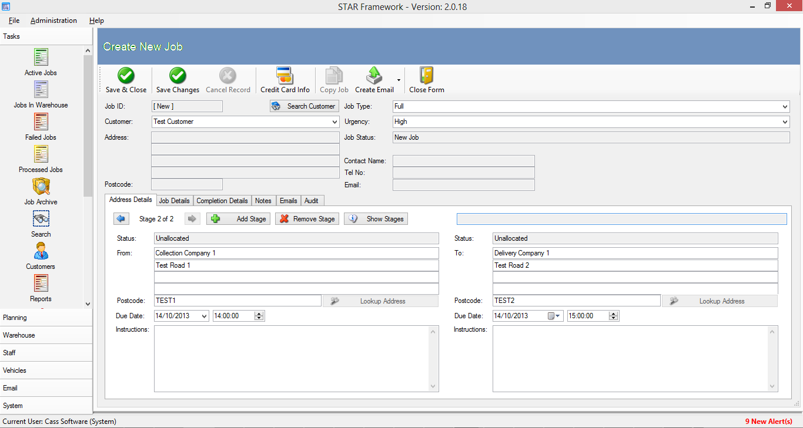Click the Show Stages button

tap(376, 219)
